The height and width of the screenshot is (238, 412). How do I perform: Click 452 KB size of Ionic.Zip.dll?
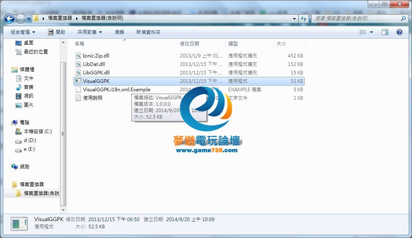(x=295, y=55)
